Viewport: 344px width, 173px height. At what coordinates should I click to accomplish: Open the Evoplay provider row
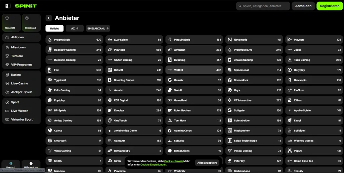pos(134,110)
